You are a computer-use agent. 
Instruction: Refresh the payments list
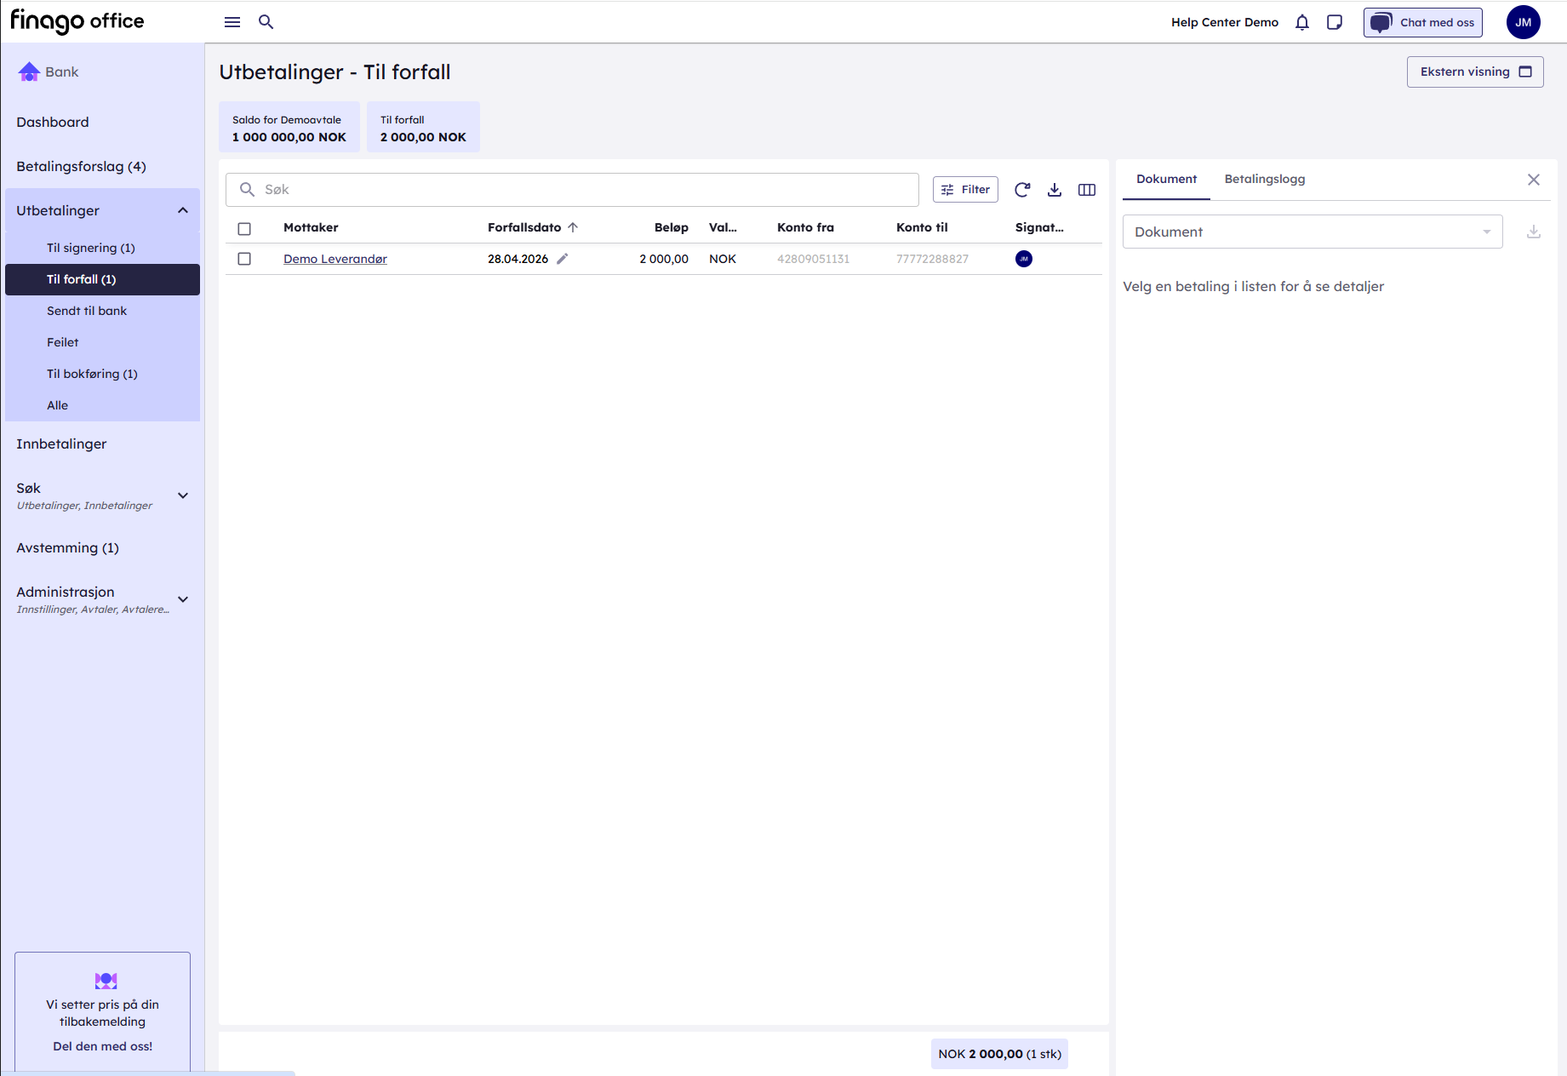(1022, 190)
